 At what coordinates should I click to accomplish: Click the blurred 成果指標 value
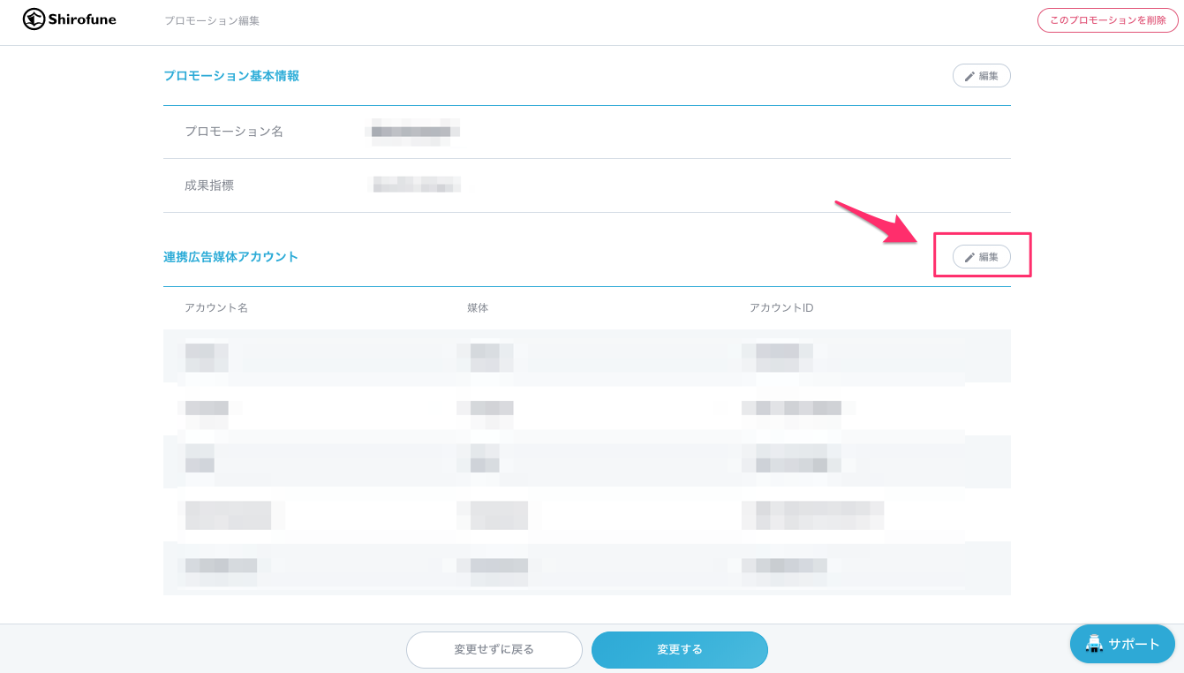tap(415, 185)
